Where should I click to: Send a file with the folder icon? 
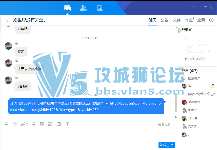point(59,124)
